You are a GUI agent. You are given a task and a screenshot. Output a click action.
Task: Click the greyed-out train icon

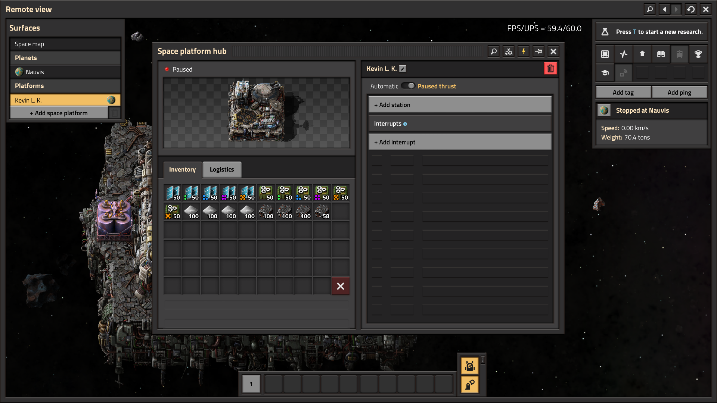click(x=680, y=54)
